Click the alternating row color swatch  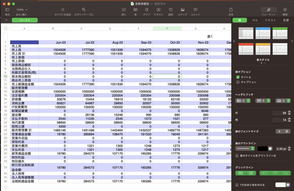point(280,185)
